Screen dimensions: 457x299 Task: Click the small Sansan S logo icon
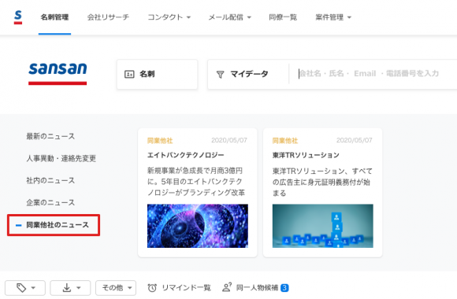tap(18, 17)
